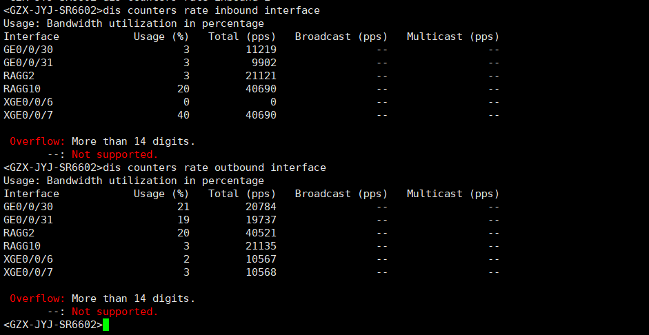649x335 pixels.
Task: Click the 10567 total pps value
Action: tap(261, 259)
